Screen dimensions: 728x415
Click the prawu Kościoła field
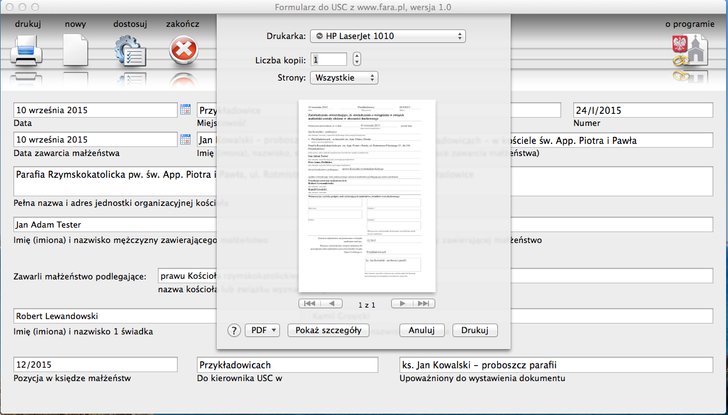click(x=187, y=276)
